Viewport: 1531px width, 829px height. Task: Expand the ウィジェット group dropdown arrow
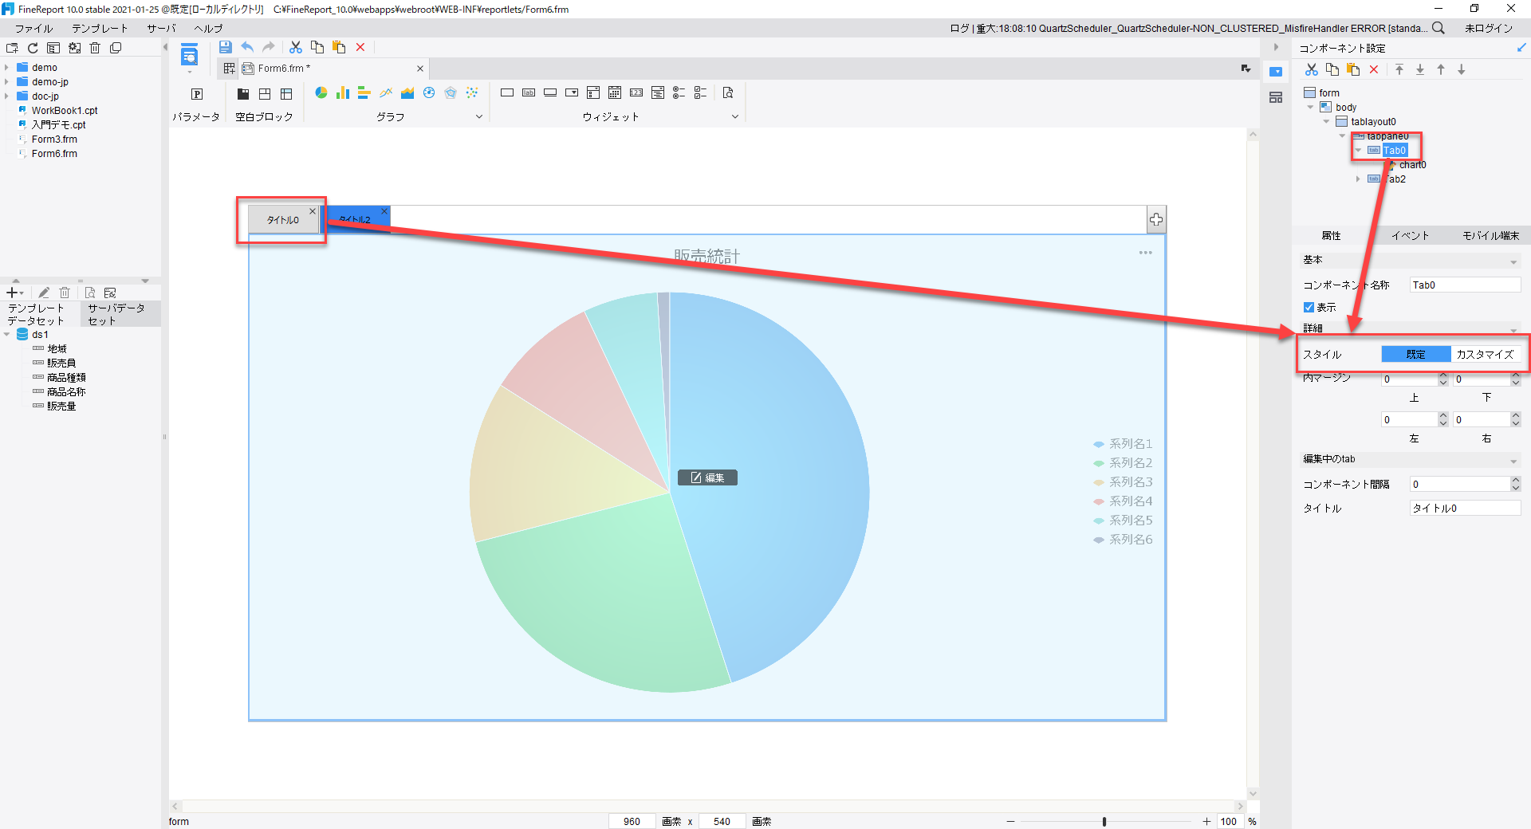point(735,116)
